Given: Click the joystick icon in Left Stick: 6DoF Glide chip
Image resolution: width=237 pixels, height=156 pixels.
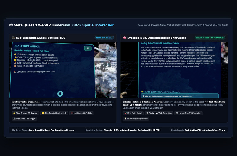Looking at the screenshot, I should click(x=72, y=113).
